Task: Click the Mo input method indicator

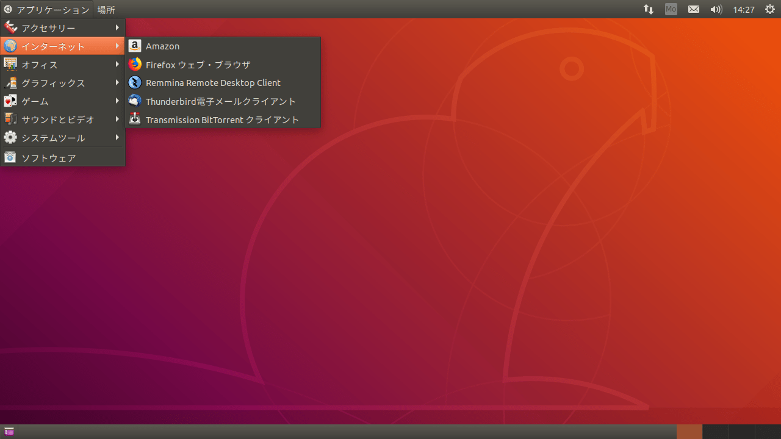Action: pyautogui.click(x=671, y=10)
